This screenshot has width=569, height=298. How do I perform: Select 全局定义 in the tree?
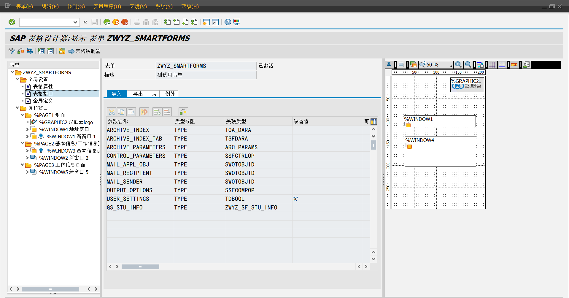43,101
